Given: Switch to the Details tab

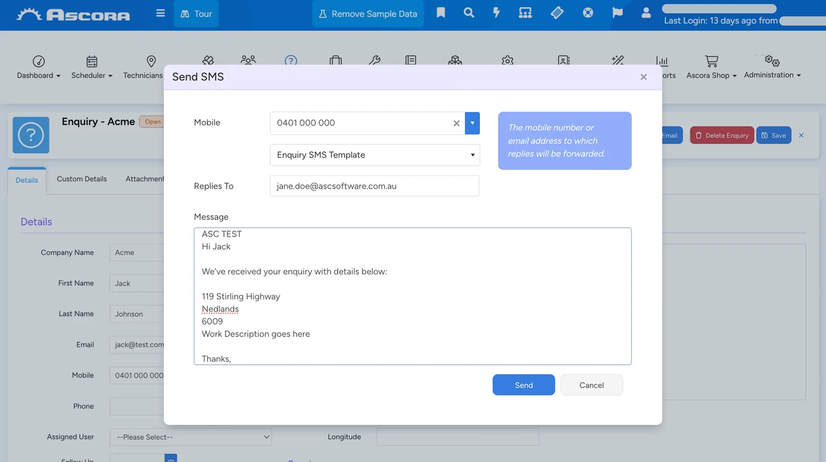Looking at the screenshot, I should (27, 180).
